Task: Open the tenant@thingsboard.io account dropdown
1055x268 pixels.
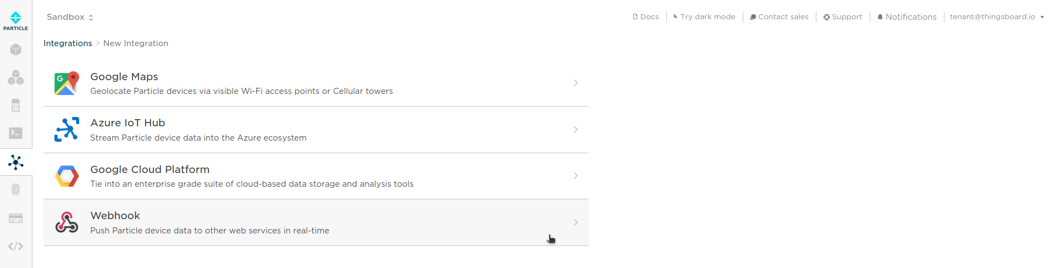Action: coord(997,17)
